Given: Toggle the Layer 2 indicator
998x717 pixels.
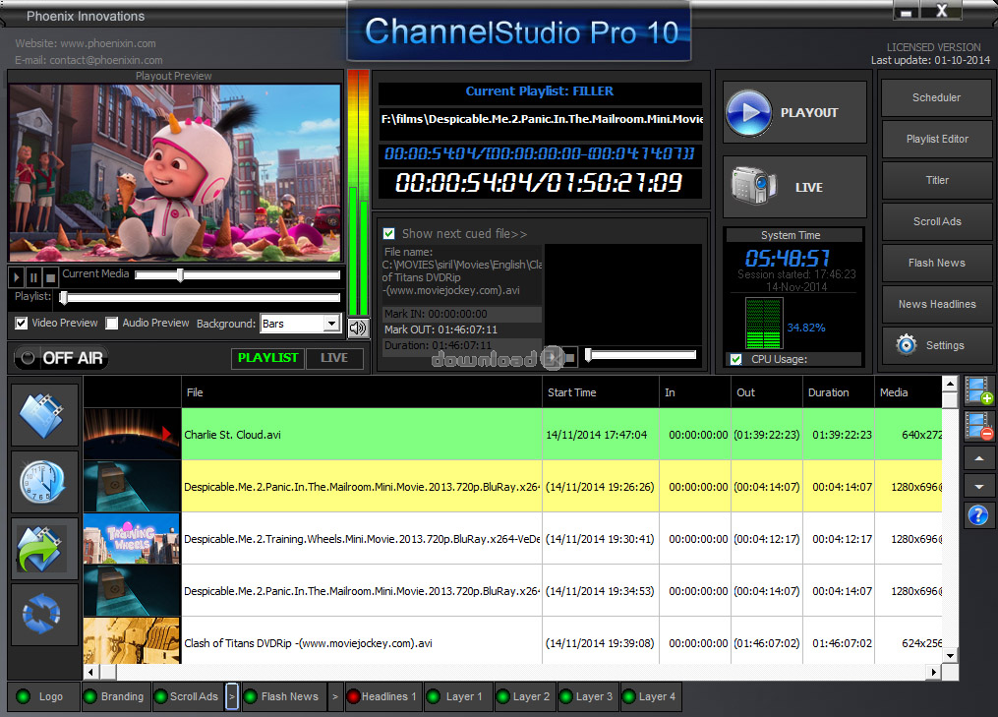Looking at the screenshot, I should 502,696.
